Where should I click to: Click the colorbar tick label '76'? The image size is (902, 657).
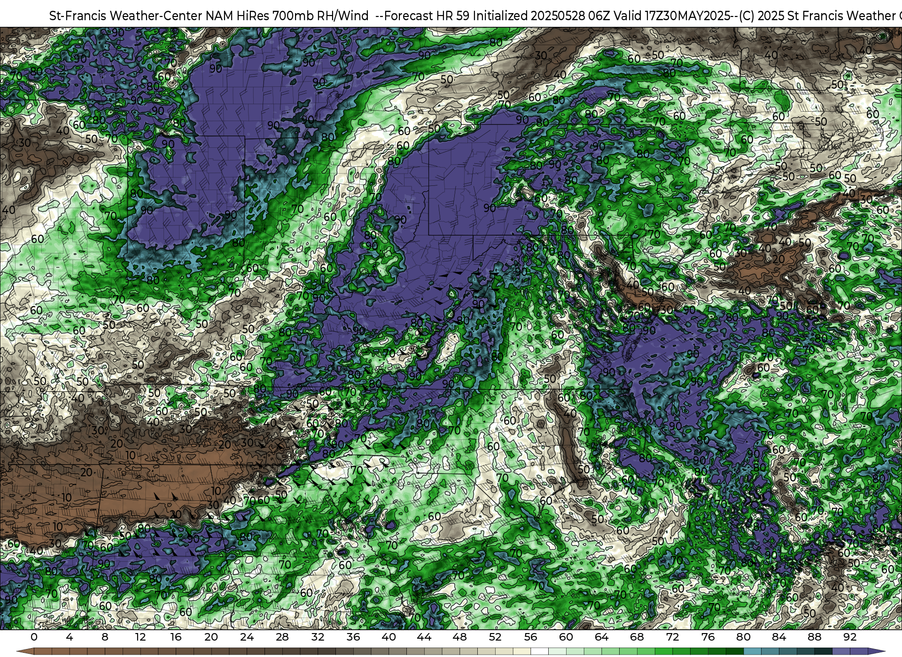tap(708, 637)
